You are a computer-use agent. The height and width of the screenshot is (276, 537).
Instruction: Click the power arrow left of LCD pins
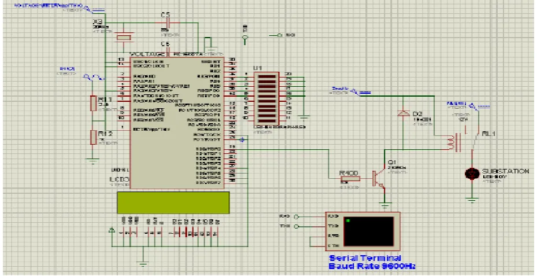coord(112,230)
